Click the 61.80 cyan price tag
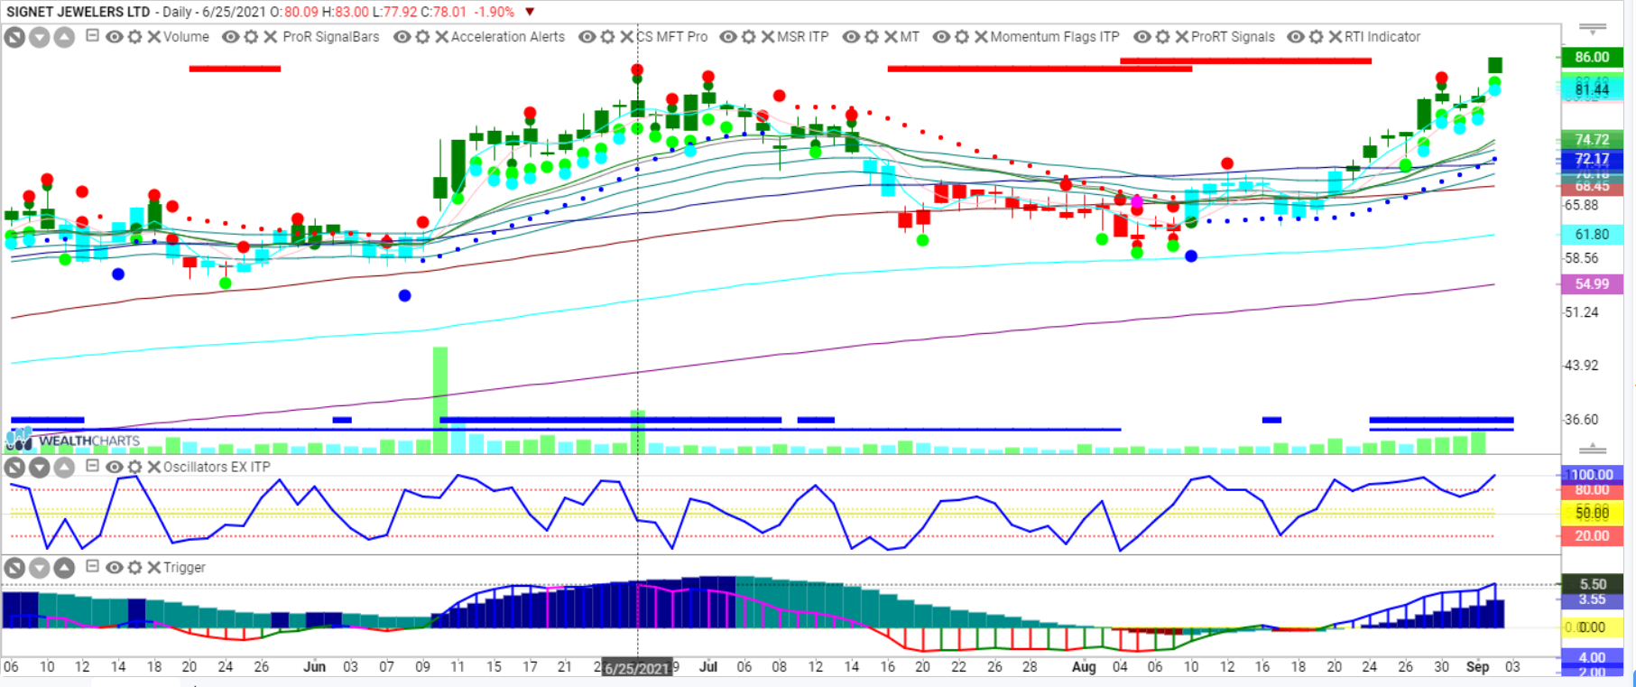The height and width of the screenshot is (687, 1636). [1592, 234]
